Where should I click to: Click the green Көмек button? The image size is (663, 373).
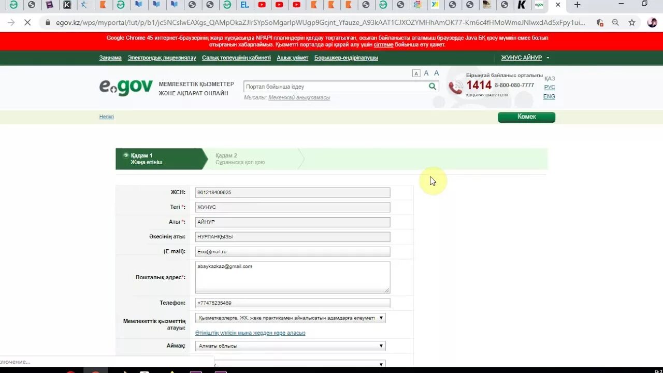pyautogui.click(x=526, y=117)
